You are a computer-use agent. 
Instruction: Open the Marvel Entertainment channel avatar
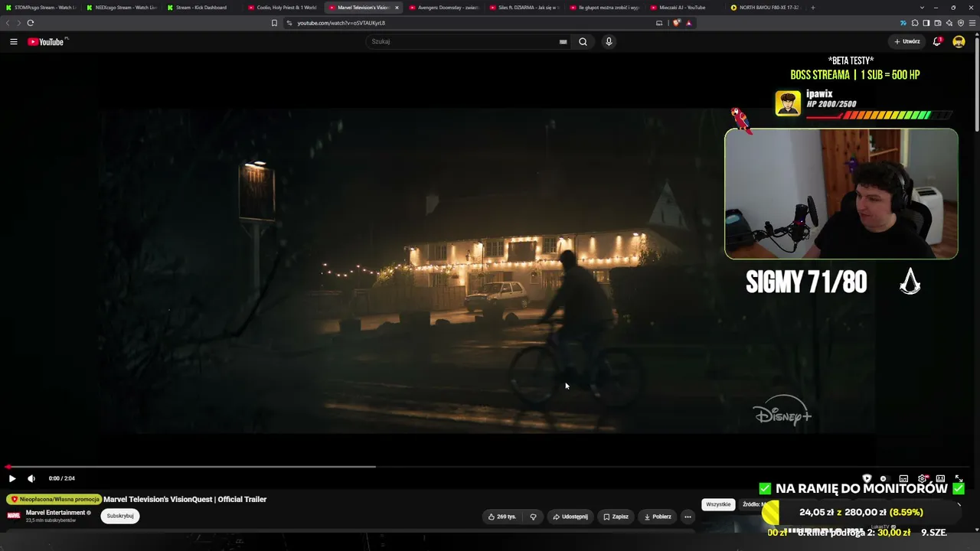click(14, 515)
